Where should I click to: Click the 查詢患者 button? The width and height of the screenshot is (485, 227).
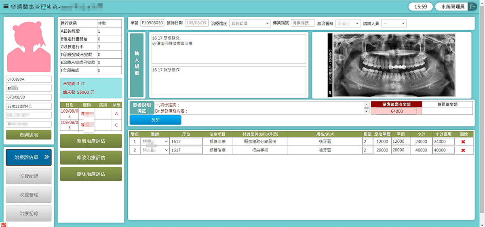click(29, 135)
